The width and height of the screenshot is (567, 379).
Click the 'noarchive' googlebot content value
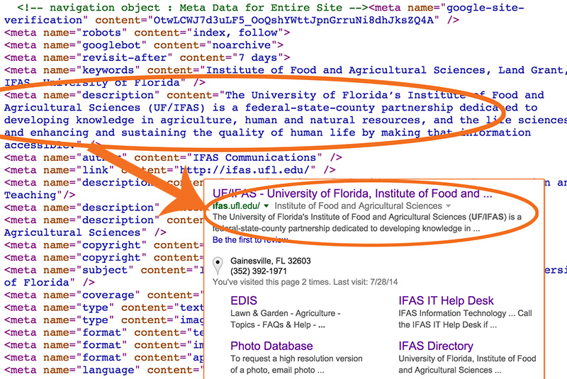click(241, 45)
